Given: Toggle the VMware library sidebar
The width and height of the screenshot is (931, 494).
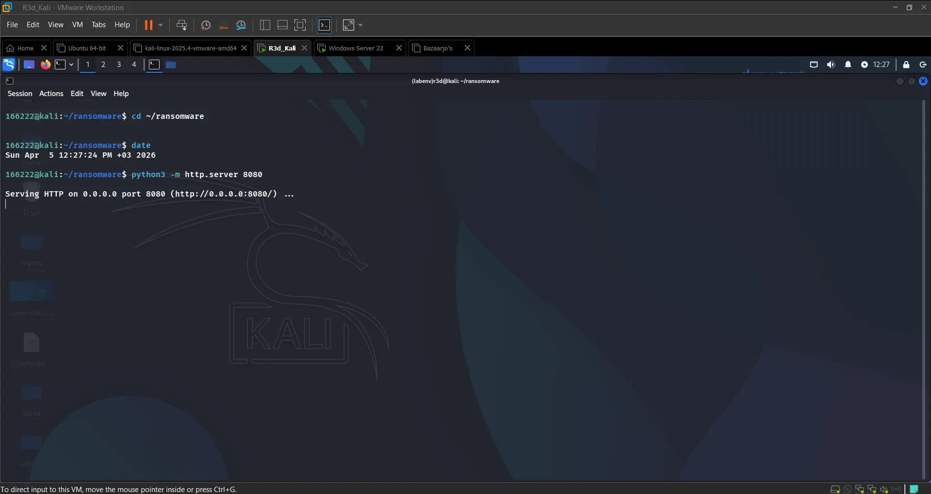Looking at the screenshot, I should 265,25.
